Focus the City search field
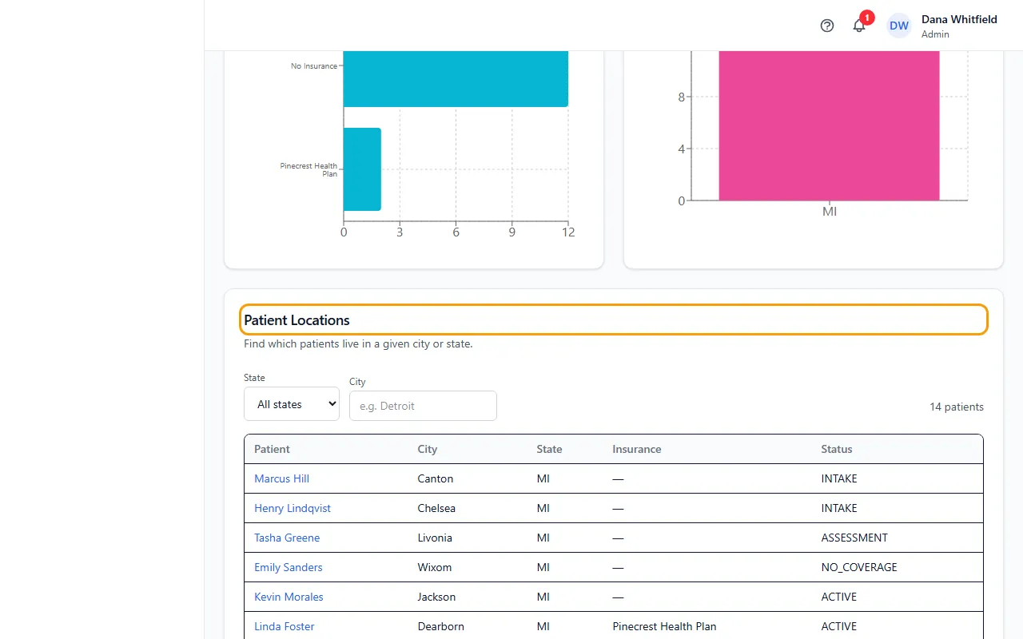The width and height of the screenshot is (1023, 639). [423, 406]
